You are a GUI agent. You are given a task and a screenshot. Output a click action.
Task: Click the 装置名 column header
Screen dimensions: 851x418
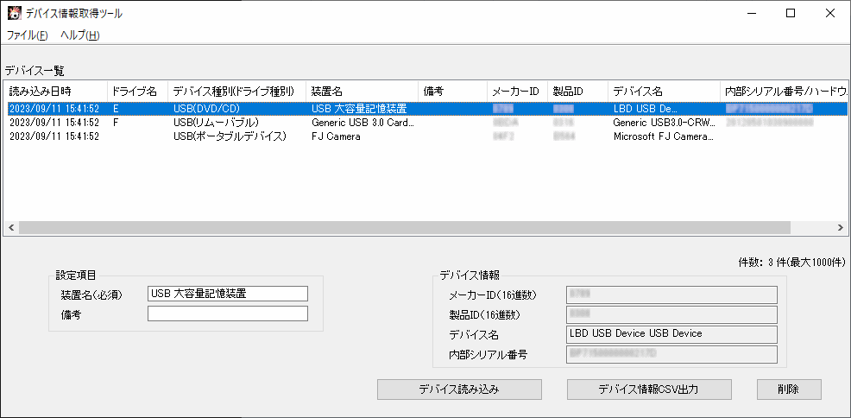click(x=361, y=91)
